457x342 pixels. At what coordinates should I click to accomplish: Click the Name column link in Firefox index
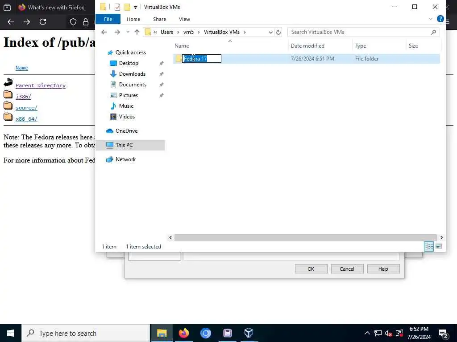tap(22, 68)
